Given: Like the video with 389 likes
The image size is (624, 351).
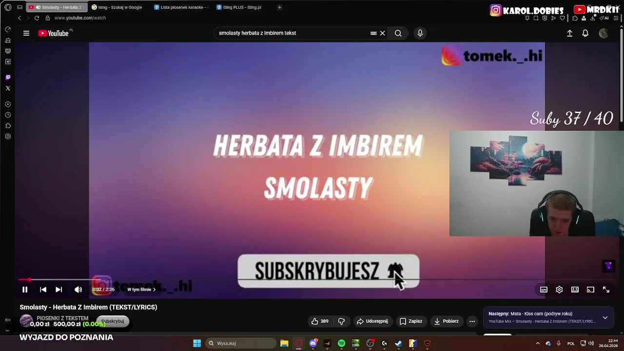Looking at the screenshot, I should tap(320, 321).
